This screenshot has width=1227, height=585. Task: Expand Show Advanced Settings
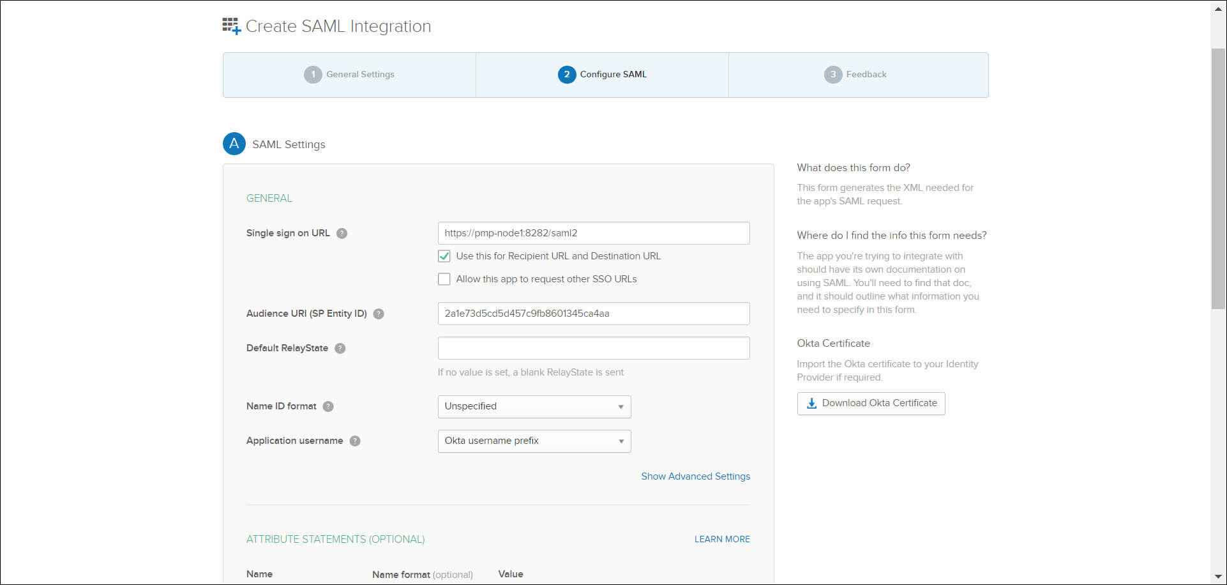click(x=695, y=476)
